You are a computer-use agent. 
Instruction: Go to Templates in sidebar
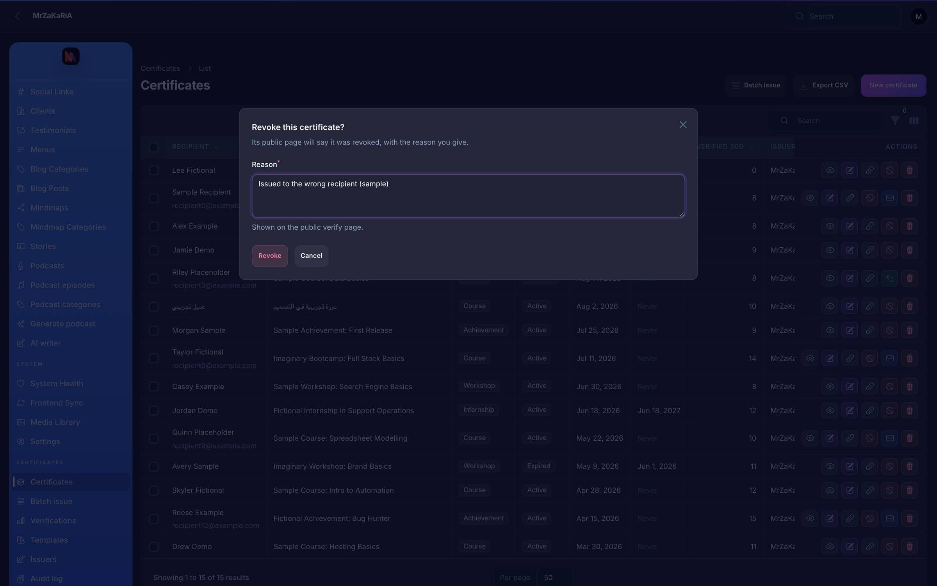point(71,540)
